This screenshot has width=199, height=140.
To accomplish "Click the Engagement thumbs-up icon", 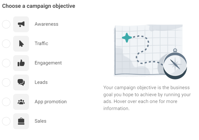I will (x=21, y=63).
